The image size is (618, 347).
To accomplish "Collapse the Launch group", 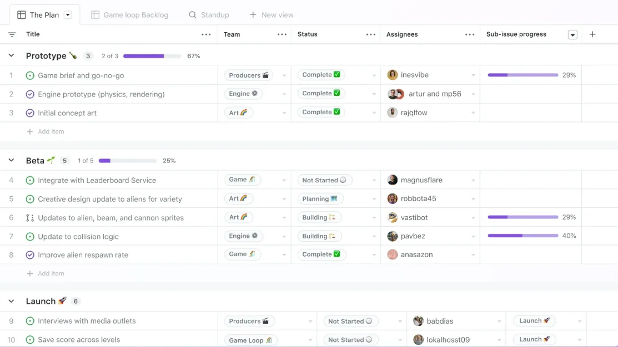I will pos(12,301).
